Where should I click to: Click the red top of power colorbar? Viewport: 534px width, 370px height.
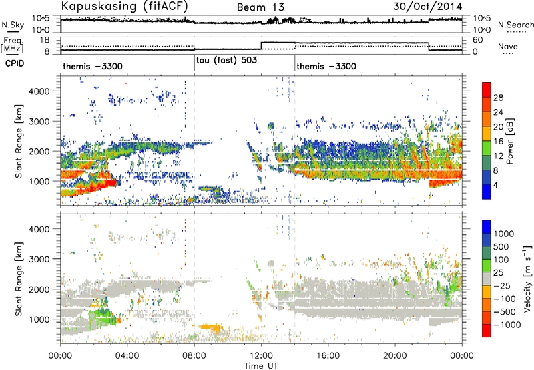[x=487, y=89]
